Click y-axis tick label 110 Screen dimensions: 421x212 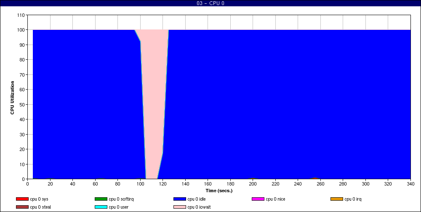(x=21, y=15)
